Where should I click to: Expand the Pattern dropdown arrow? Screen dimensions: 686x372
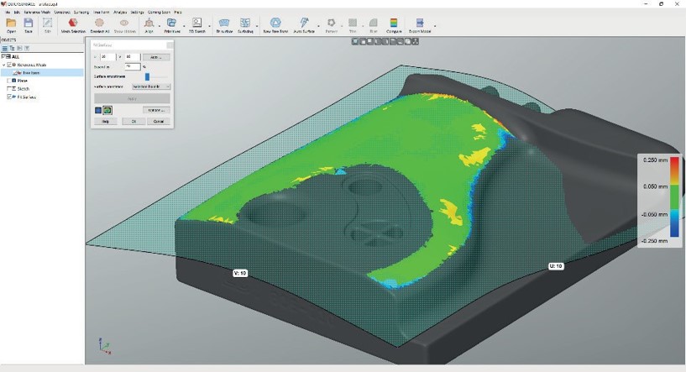click(x=342, y=26)
